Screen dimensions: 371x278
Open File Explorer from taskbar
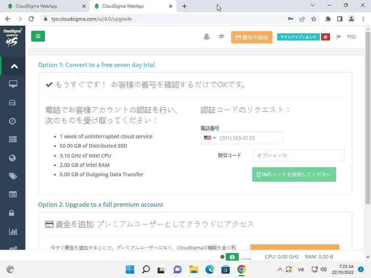click(x=194, y=269)
